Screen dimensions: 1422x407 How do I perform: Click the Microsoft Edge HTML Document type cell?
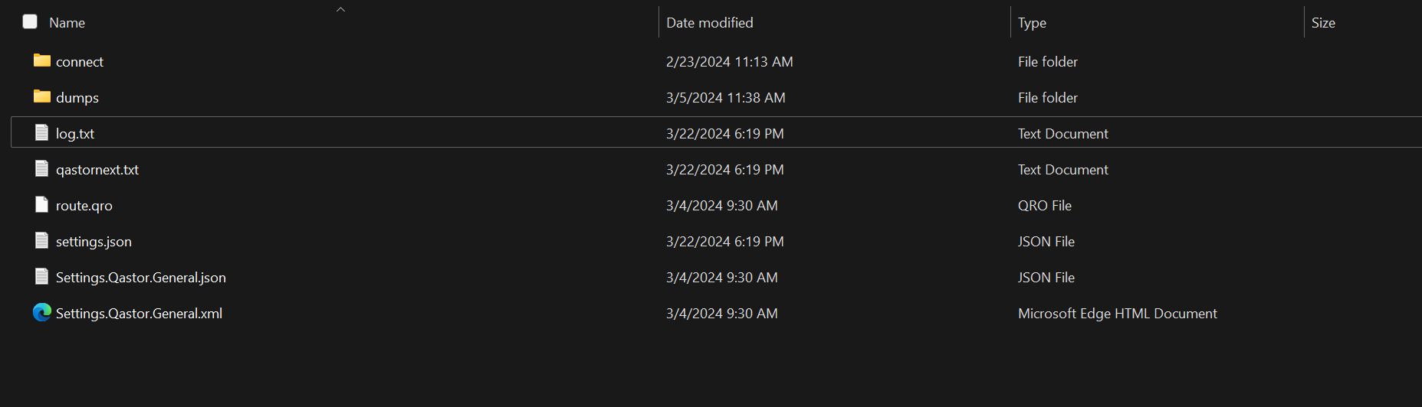point(1118,314)
